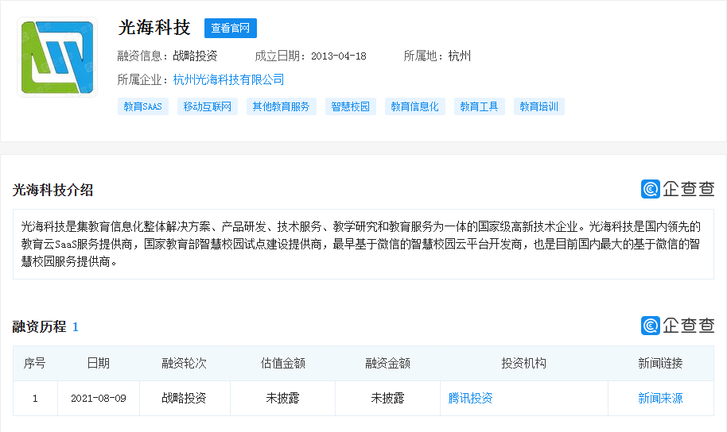This screenshot has width=727, height=432.
Task: Click the 序号 column header
Action: 35,364
